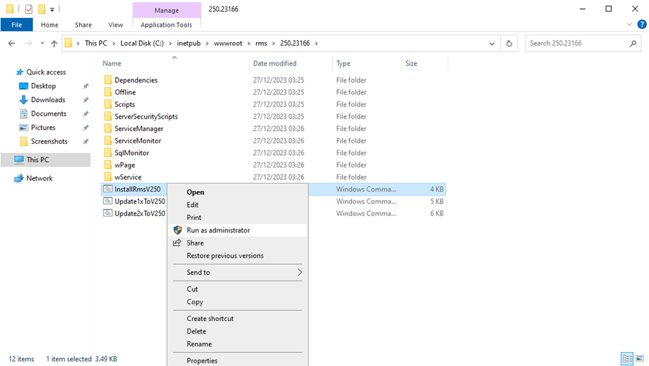Select the Scripts folder
This screenshot has width=649, height=366.
[x=125, y=104]
